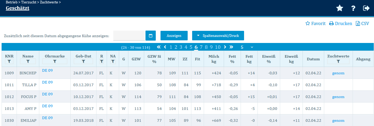Expand the rows-per-page dropdown

247,47
